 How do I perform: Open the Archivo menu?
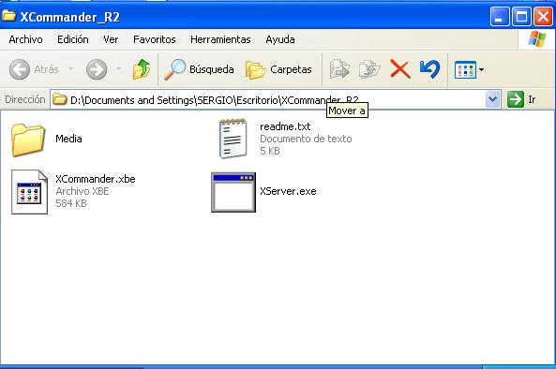(25, 39)
